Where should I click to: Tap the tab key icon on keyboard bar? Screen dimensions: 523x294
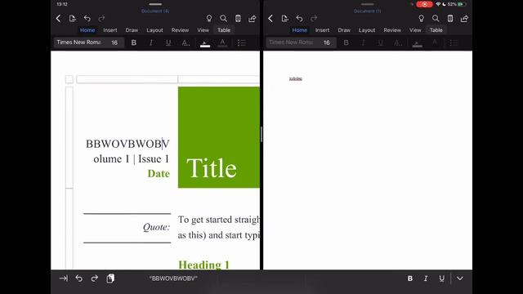click(64, 278)
